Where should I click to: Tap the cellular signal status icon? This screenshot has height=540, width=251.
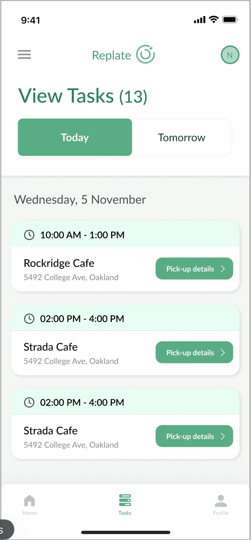(199, 20)
